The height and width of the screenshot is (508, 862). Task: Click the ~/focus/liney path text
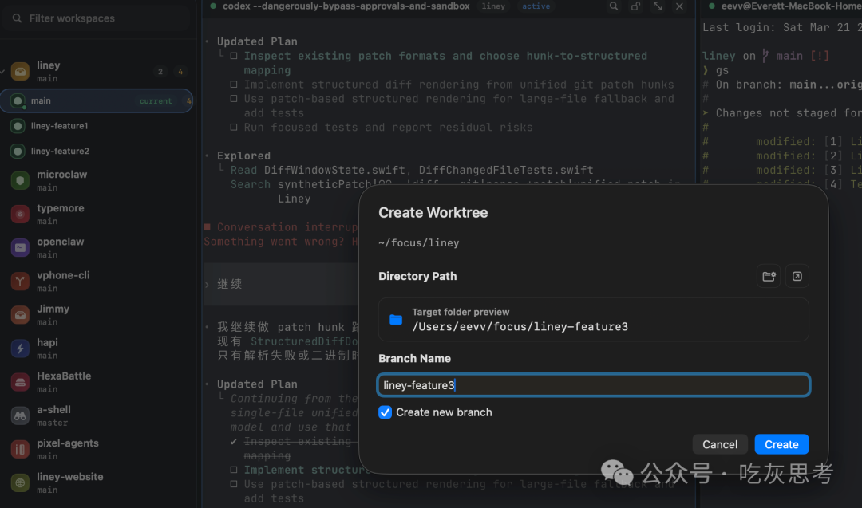click(418, 242)
